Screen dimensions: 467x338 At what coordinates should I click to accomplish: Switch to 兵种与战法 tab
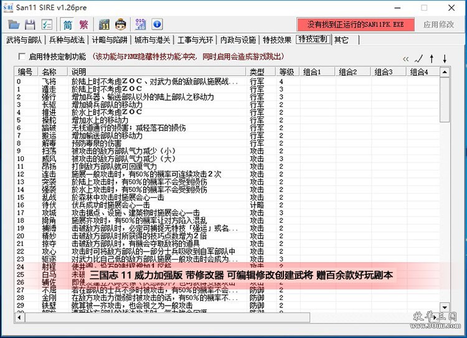pyautogui.click(x=67, y=40)
